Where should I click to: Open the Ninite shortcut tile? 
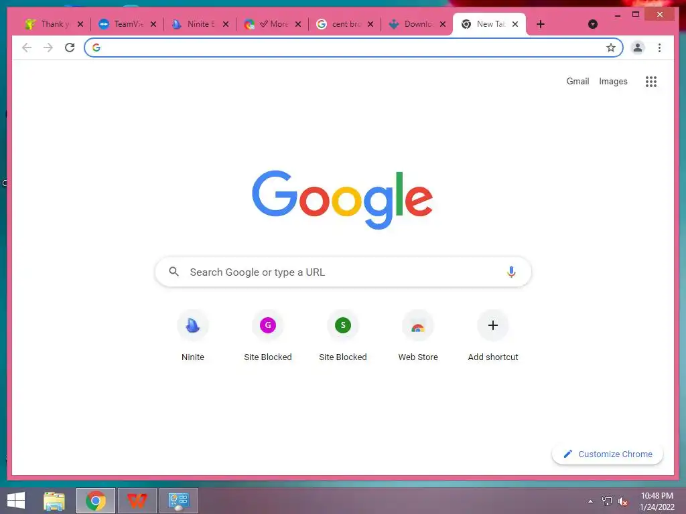click(x=192, y=336)
